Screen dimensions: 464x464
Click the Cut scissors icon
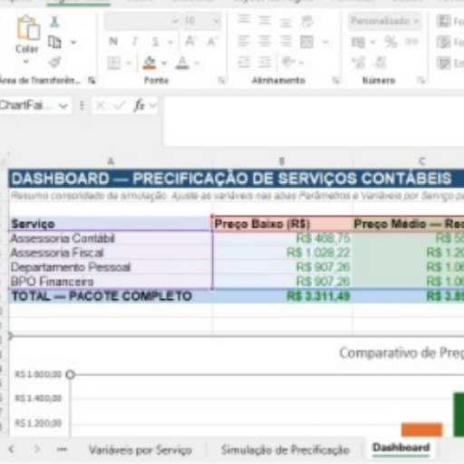point(54,22)
